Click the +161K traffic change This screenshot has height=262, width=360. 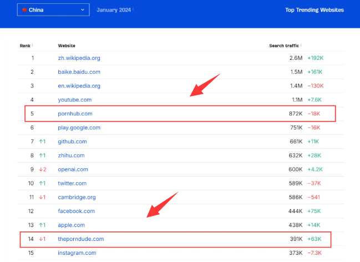[x=315, y=72]
